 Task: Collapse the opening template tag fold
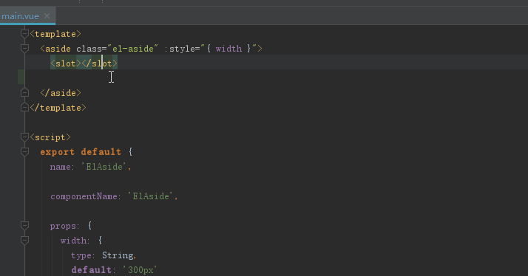point(24,34)
